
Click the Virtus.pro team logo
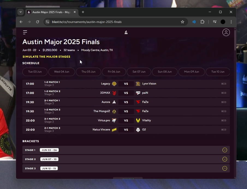pyautogui.click(x=114, y=120)
